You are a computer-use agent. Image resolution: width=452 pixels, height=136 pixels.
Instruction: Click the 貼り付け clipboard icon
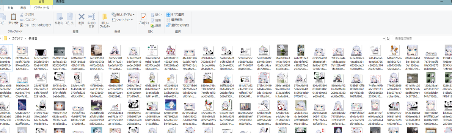[x=13, y=17]
